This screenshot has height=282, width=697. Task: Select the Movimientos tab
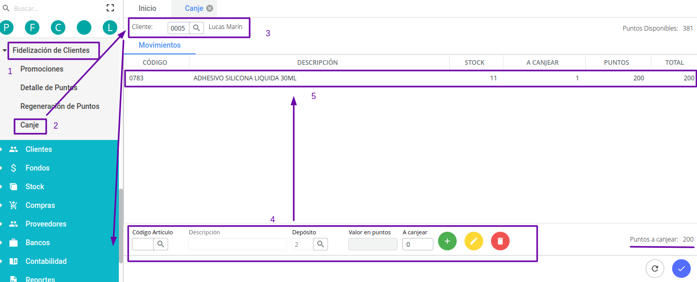pos(159,46)
